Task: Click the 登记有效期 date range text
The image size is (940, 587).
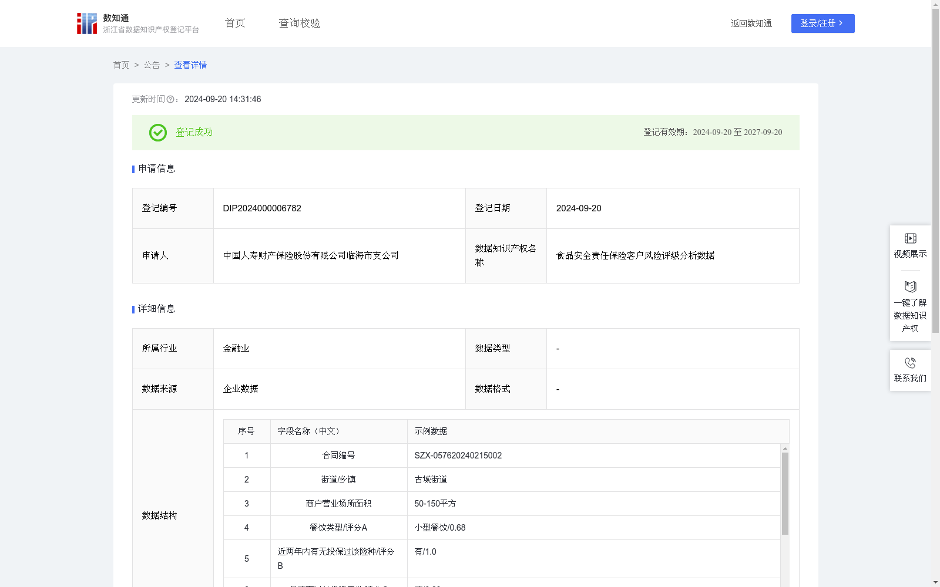Action: pyautogui.click(x=713, y=133)
